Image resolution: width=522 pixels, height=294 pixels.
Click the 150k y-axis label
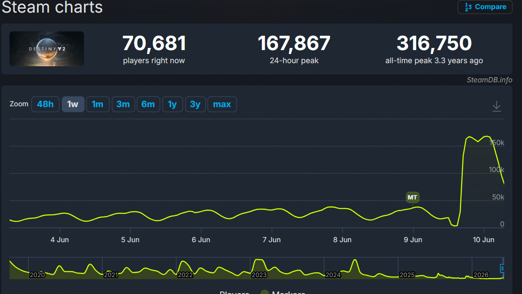496,142
